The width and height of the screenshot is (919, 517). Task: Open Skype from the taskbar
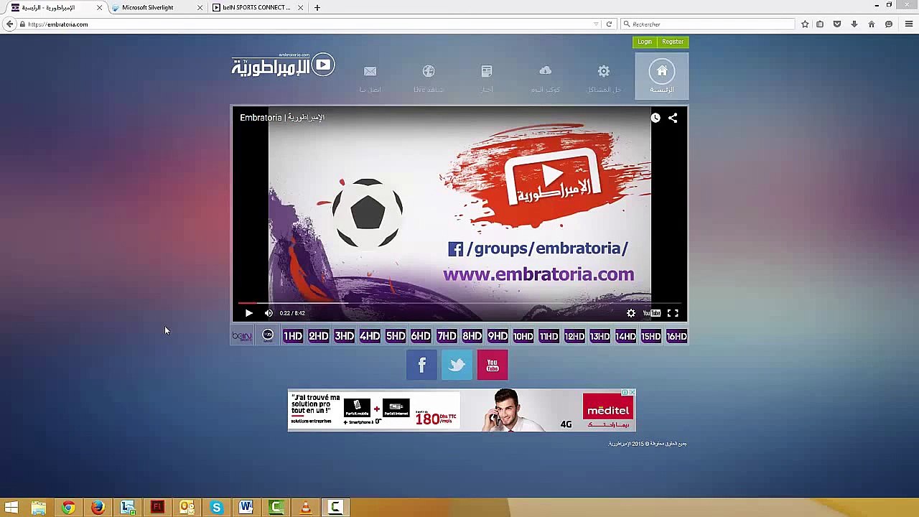216,508
